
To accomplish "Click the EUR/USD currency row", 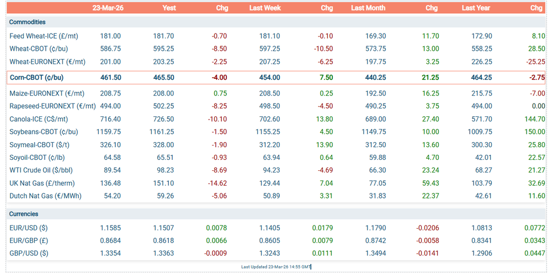I will 276,228.
